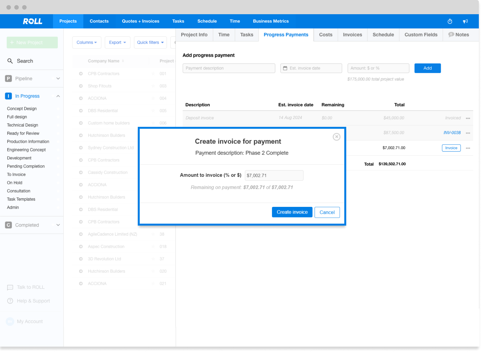Click the Amount to invoice field
This screenshot has height=355, width=484.
click(274, 176)
